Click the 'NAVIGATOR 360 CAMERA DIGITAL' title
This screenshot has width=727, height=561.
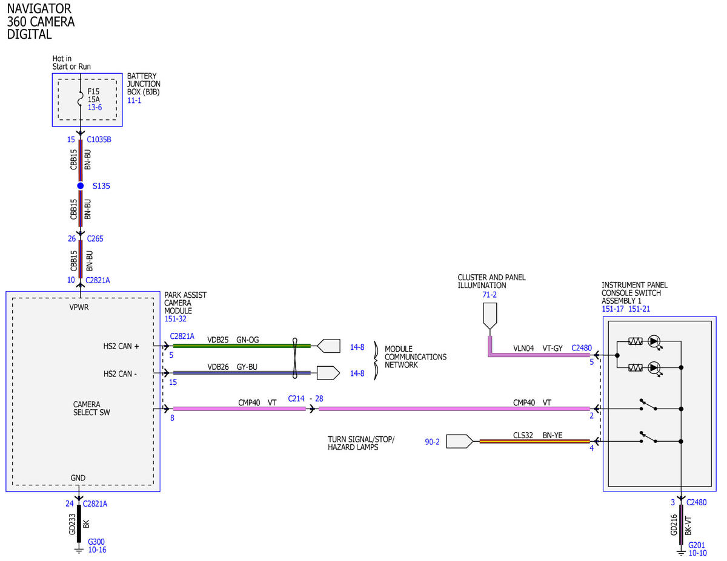pyautogui.click(x=41, y=22)
